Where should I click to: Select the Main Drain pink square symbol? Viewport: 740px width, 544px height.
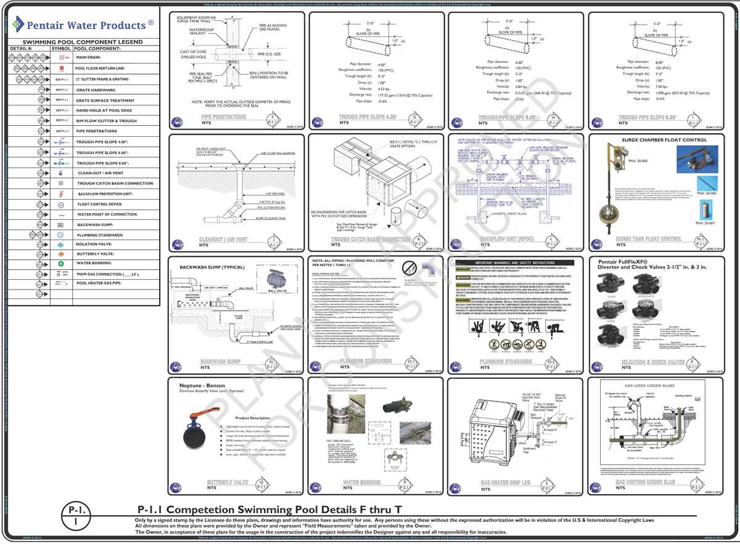click(x=61, y=57)
